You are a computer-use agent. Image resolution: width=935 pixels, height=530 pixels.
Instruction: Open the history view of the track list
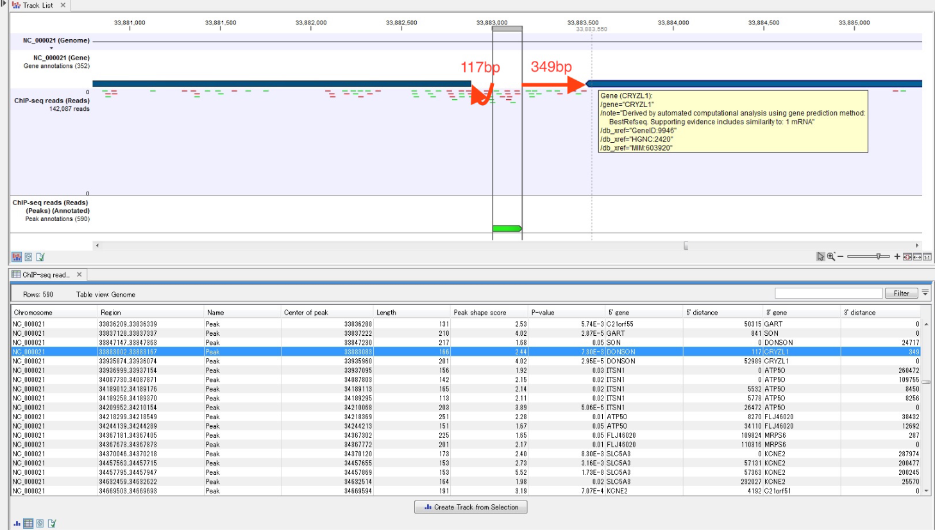pyautogui.click(x=28, y=256)
